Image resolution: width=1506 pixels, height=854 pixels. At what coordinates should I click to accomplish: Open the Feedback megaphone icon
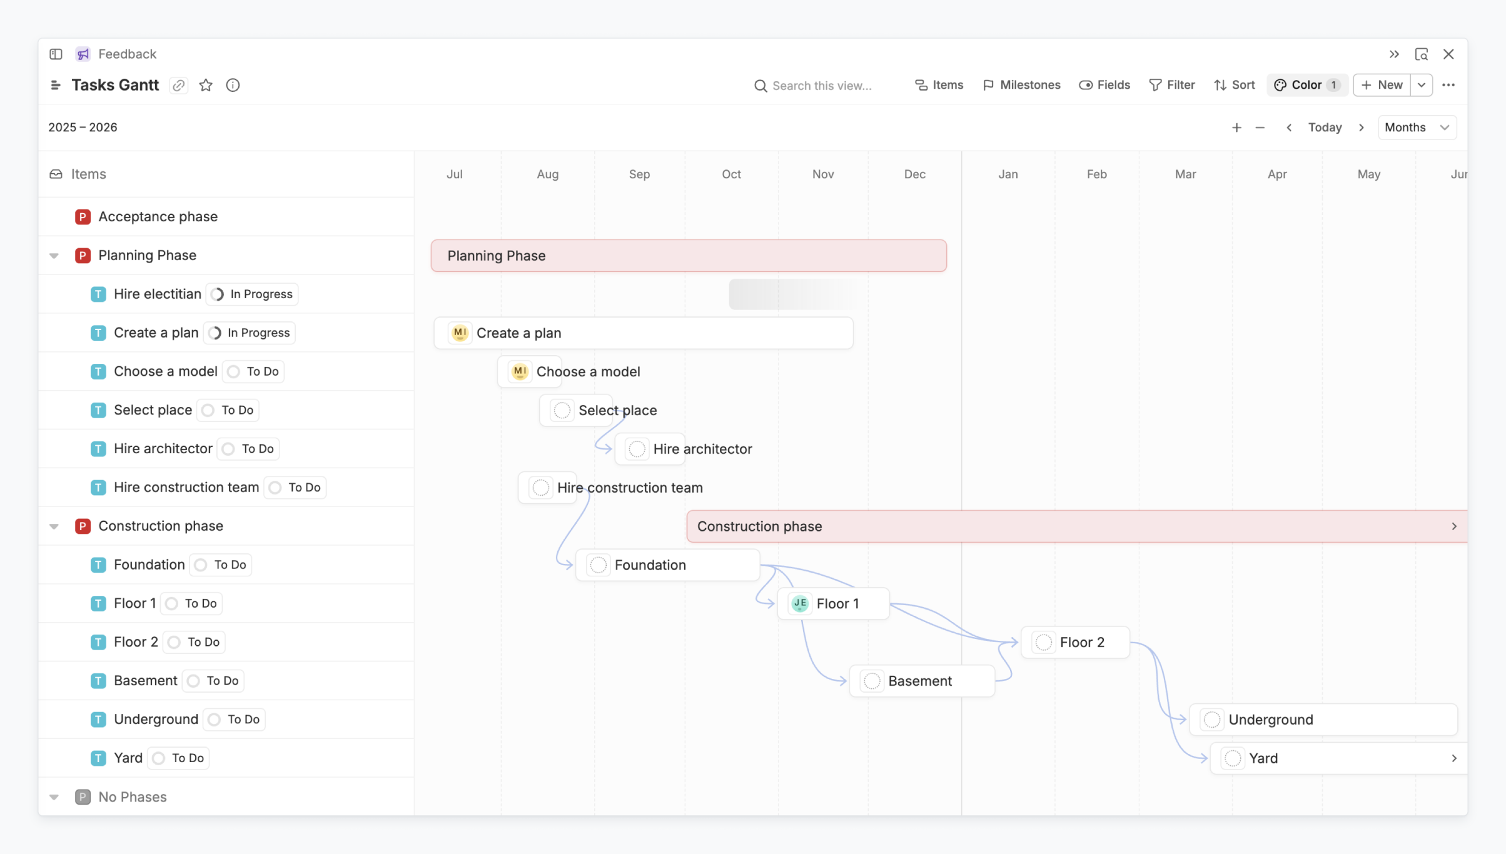tap(83, 54)
